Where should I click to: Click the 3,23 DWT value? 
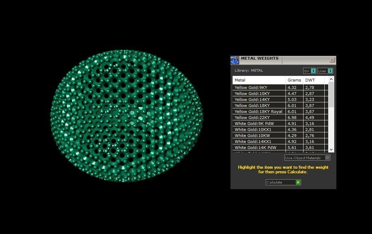pos(310,100)
